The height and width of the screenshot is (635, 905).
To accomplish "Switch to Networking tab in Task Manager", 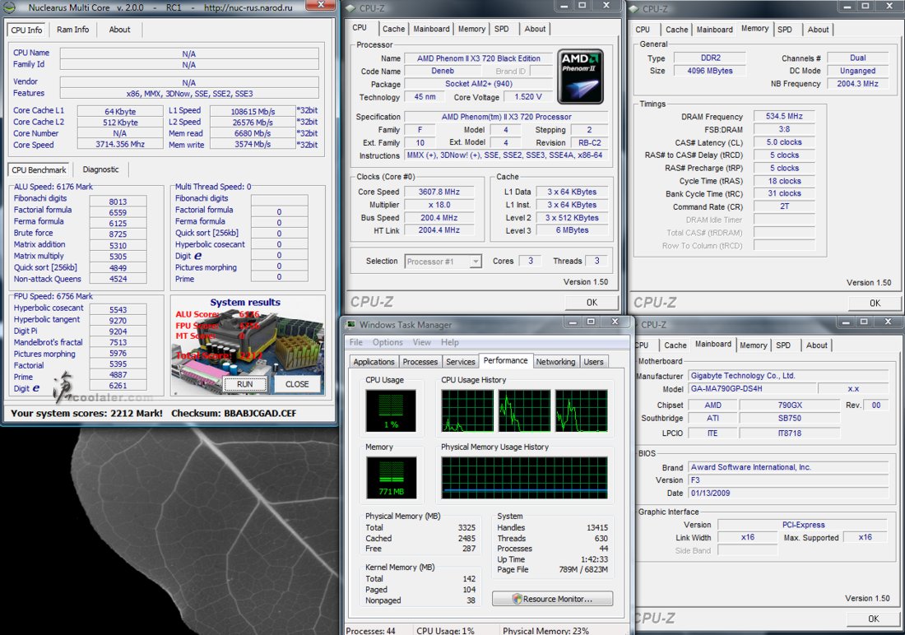I will pyautogui.click(x=555, y=362).
